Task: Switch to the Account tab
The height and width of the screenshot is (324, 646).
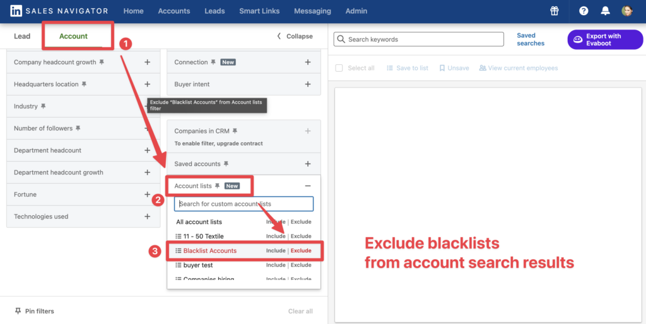Action: point(73,36)
